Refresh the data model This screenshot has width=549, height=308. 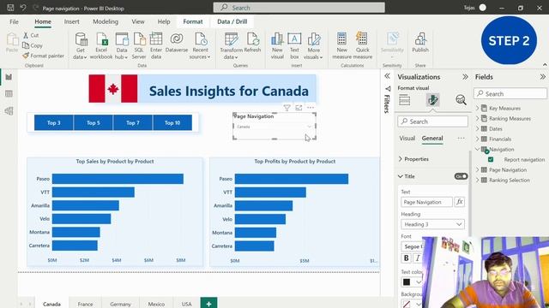252,43
